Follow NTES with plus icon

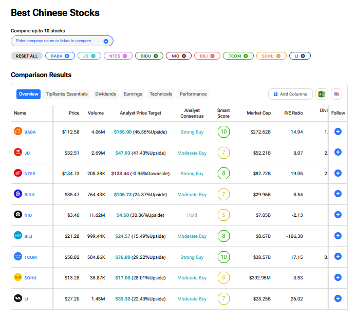tap(338, 173)
